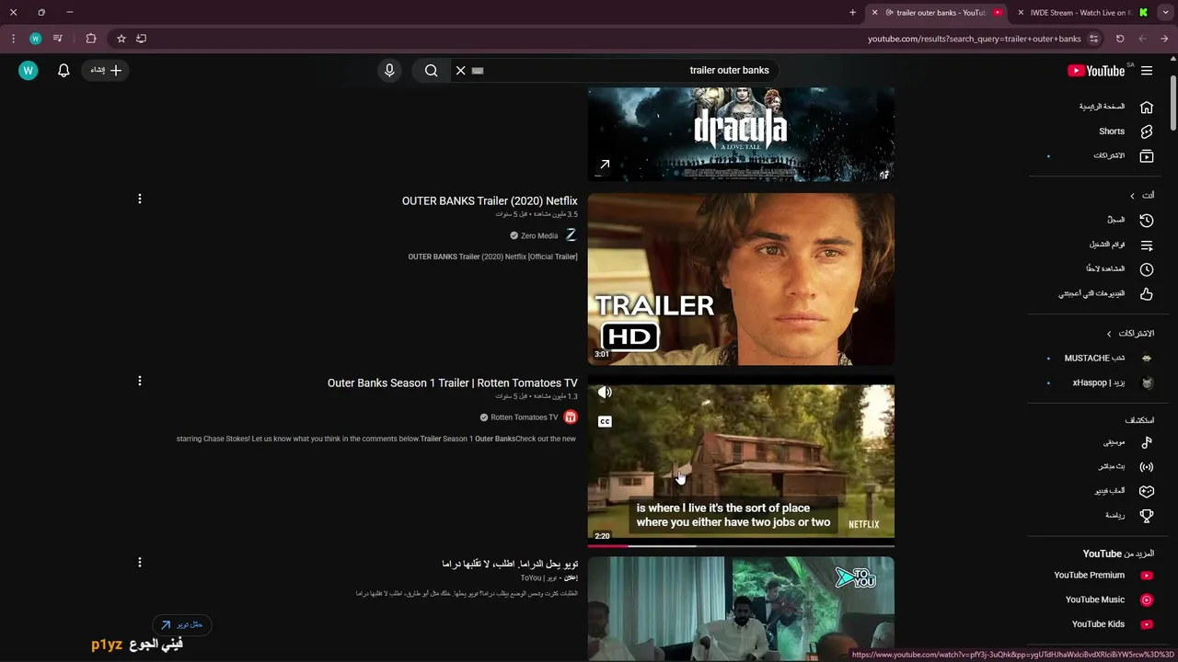Image resolution: width=1178 pixels, height=662 pixels.
Task: Open the browser tab list dropdown
Action: 1166,13
